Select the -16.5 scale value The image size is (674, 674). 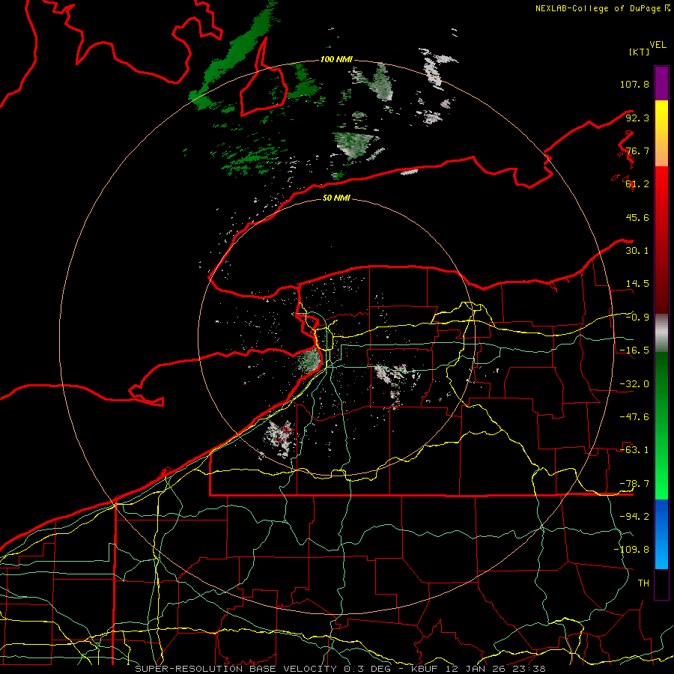coord(634,350)
